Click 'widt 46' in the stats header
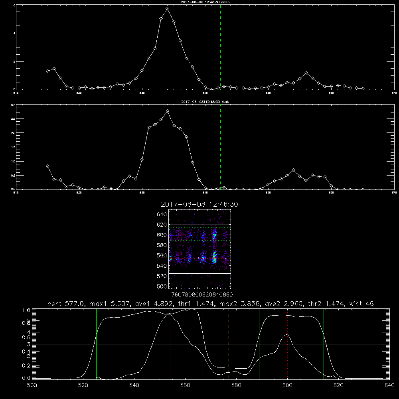The width and height of the screenshot is (399, 399). coord(361,304)
